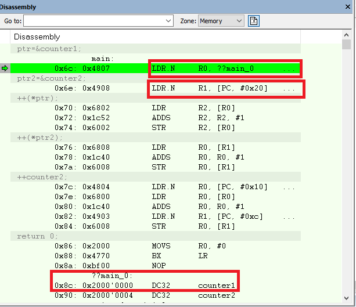This screenshot has width=356, height=307.
Task: Toggle mixed-mode source display icon
Action: pyautogui.click(x=254, y=21)
